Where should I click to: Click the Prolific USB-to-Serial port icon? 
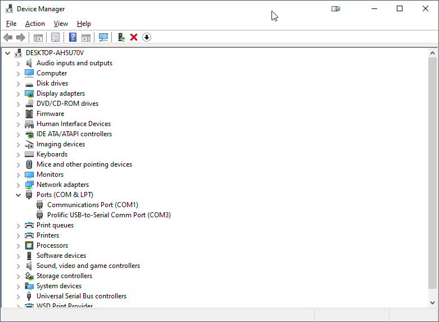40,215
